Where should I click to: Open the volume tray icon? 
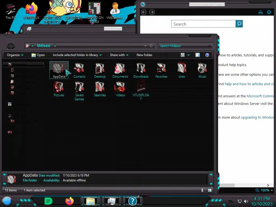[246, 201]
